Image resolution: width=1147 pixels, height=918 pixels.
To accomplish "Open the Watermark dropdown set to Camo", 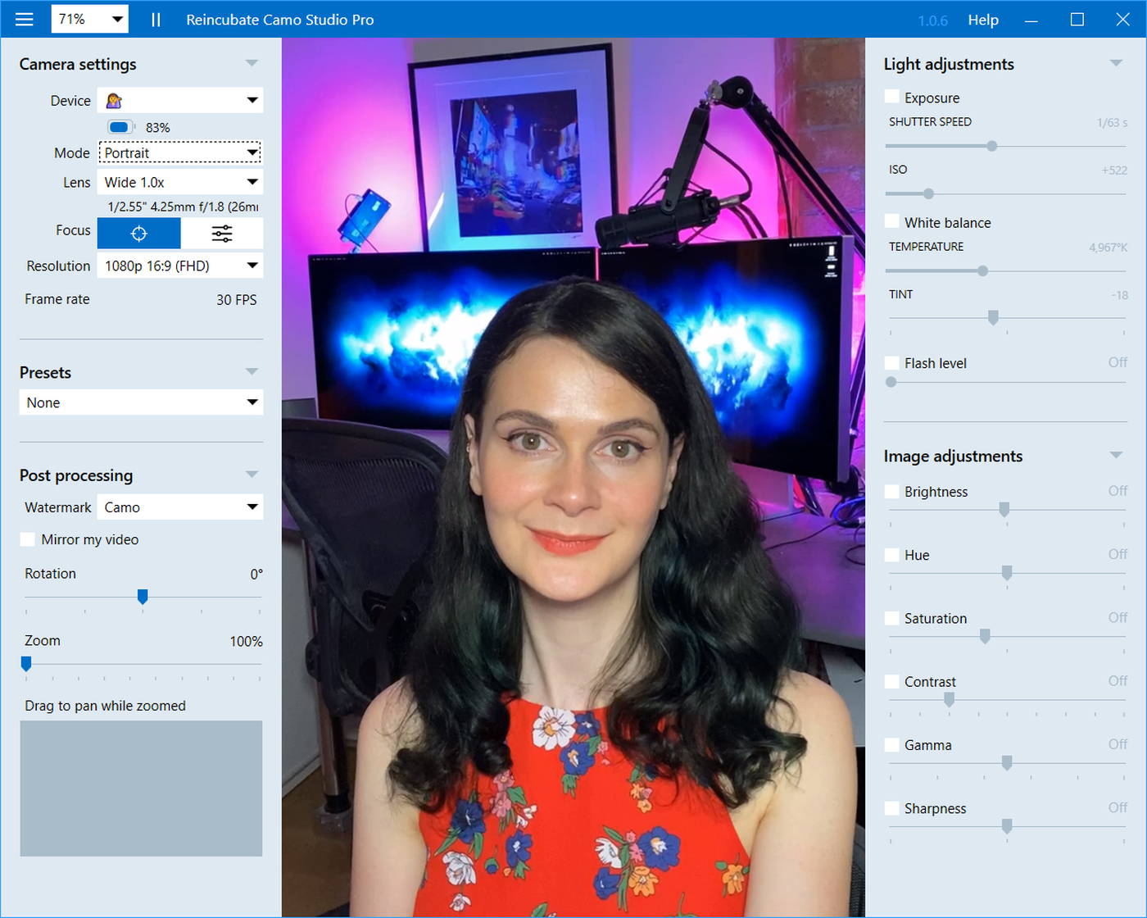I will pyautogui.click(x=180, y=507).
